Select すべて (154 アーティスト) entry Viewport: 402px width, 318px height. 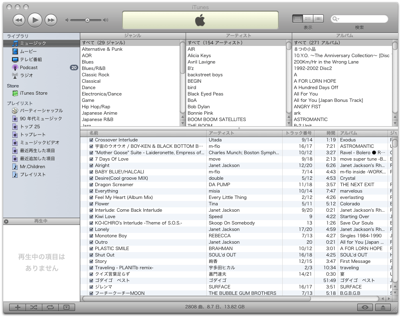coord(236,43)
